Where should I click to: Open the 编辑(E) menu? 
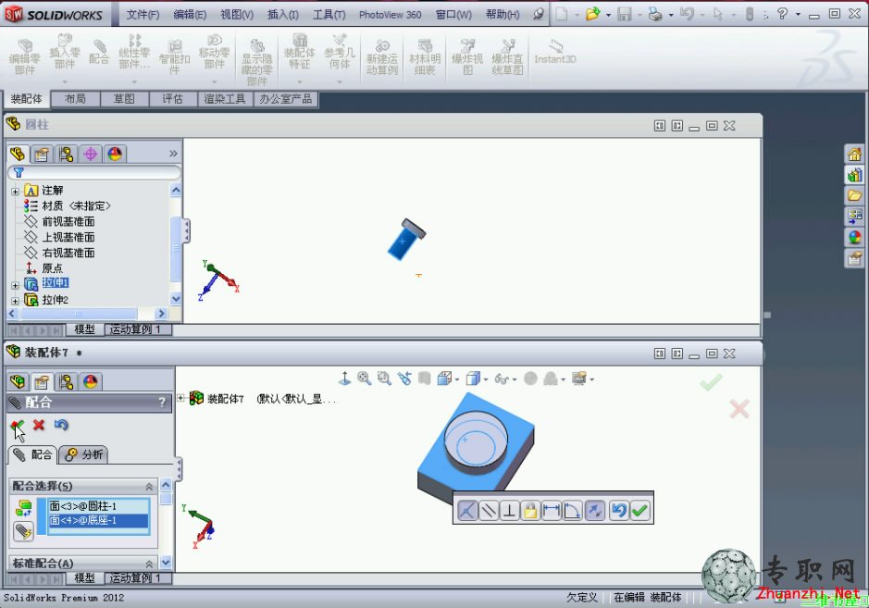pos(190,15)
